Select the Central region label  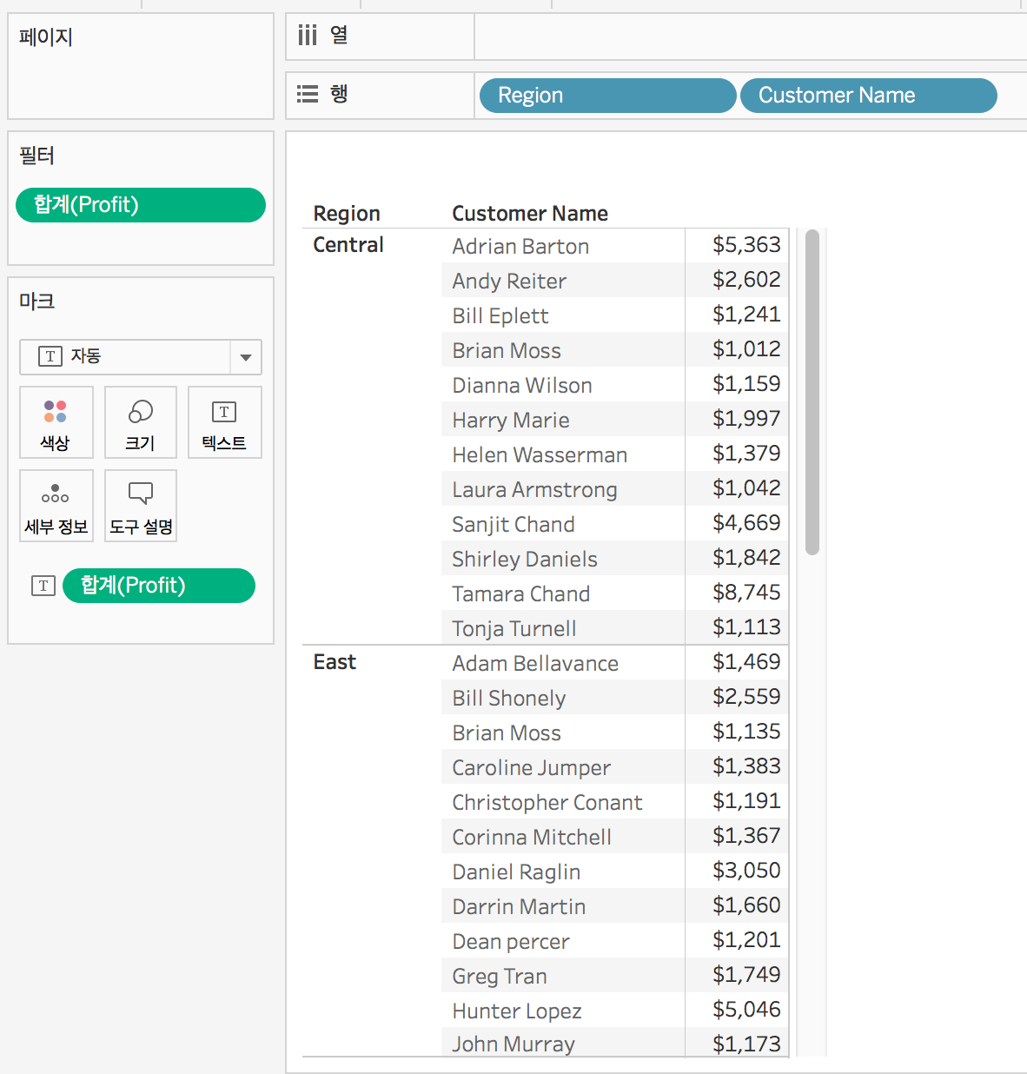click(348, 245)
